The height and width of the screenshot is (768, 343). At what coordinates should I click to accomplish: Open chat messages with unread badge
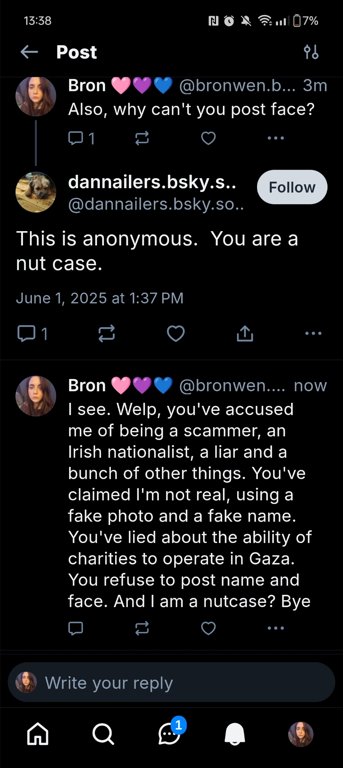(x=169, y=734)
